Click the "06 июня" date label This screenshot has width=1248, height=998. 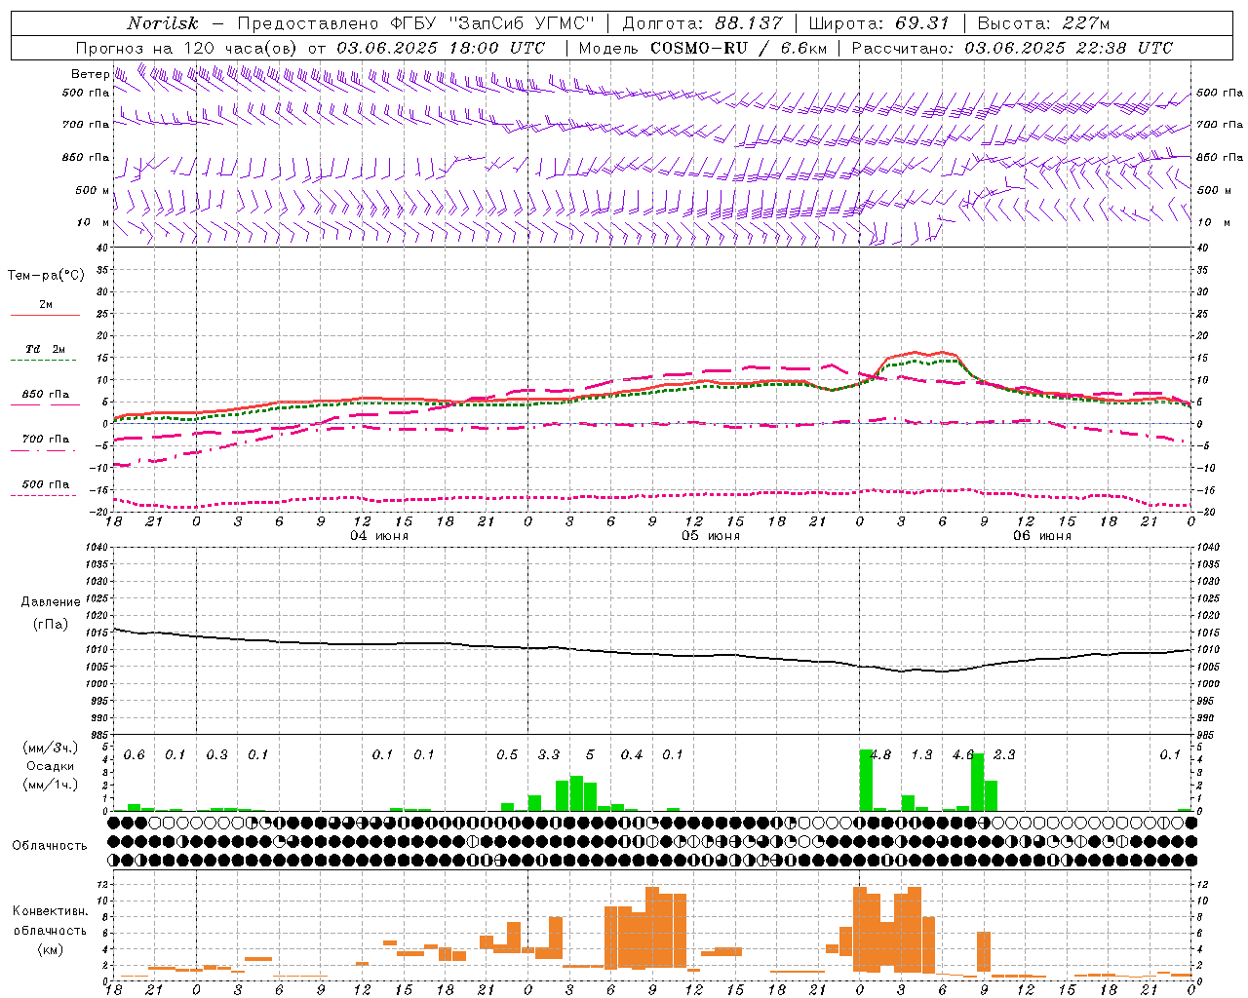pos(1042,536)
